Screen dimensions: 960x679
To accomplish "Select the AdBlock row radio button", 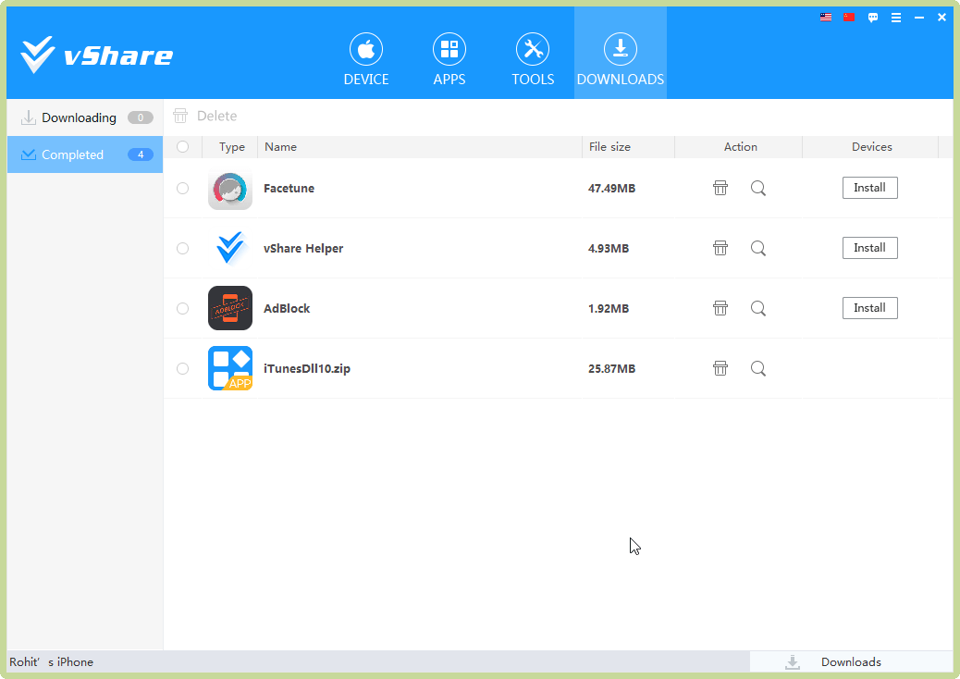I will 182,308.
